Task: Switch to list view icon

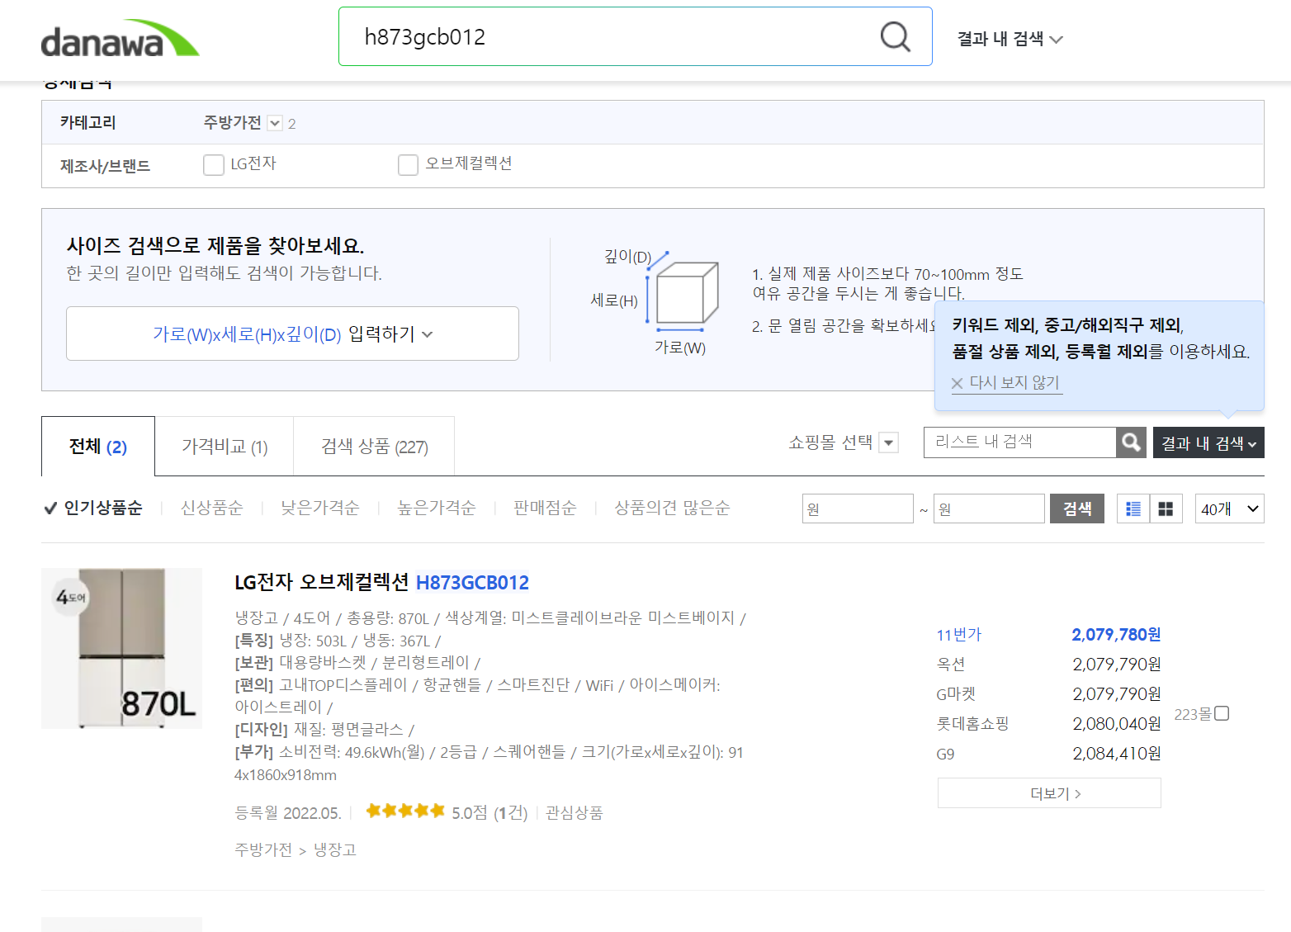Action: point(1133,509)
